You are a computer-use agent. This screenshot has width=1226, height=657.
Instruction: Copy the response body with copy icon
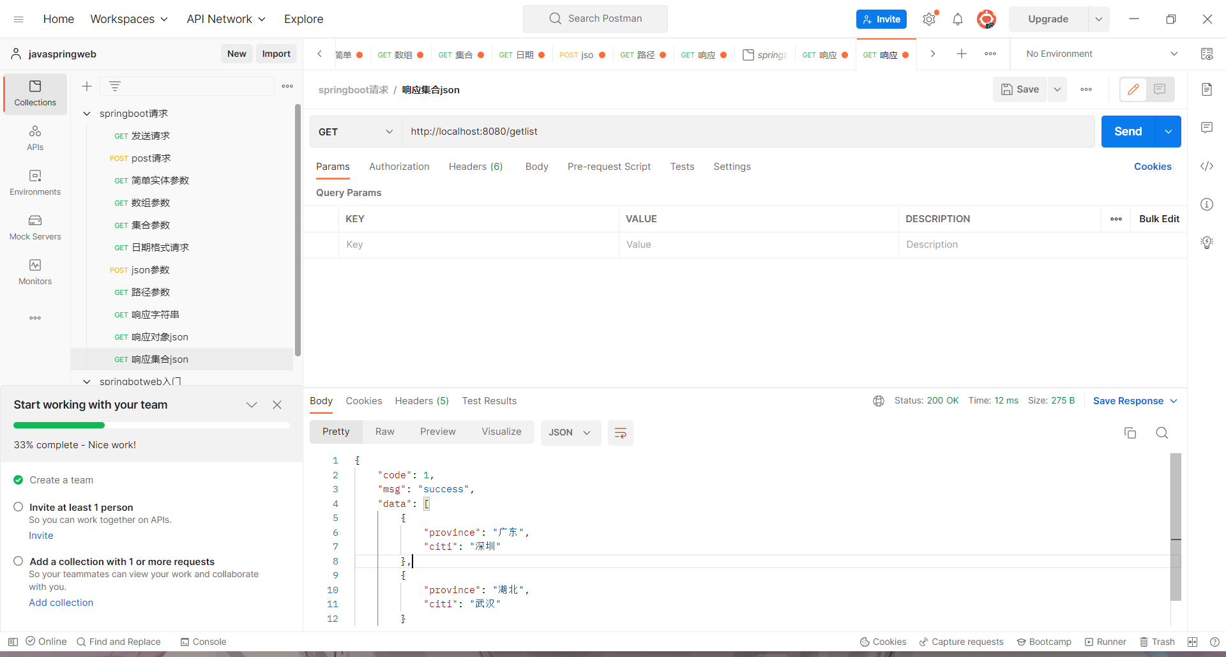pyautogui.click(x=1130, y=433)
